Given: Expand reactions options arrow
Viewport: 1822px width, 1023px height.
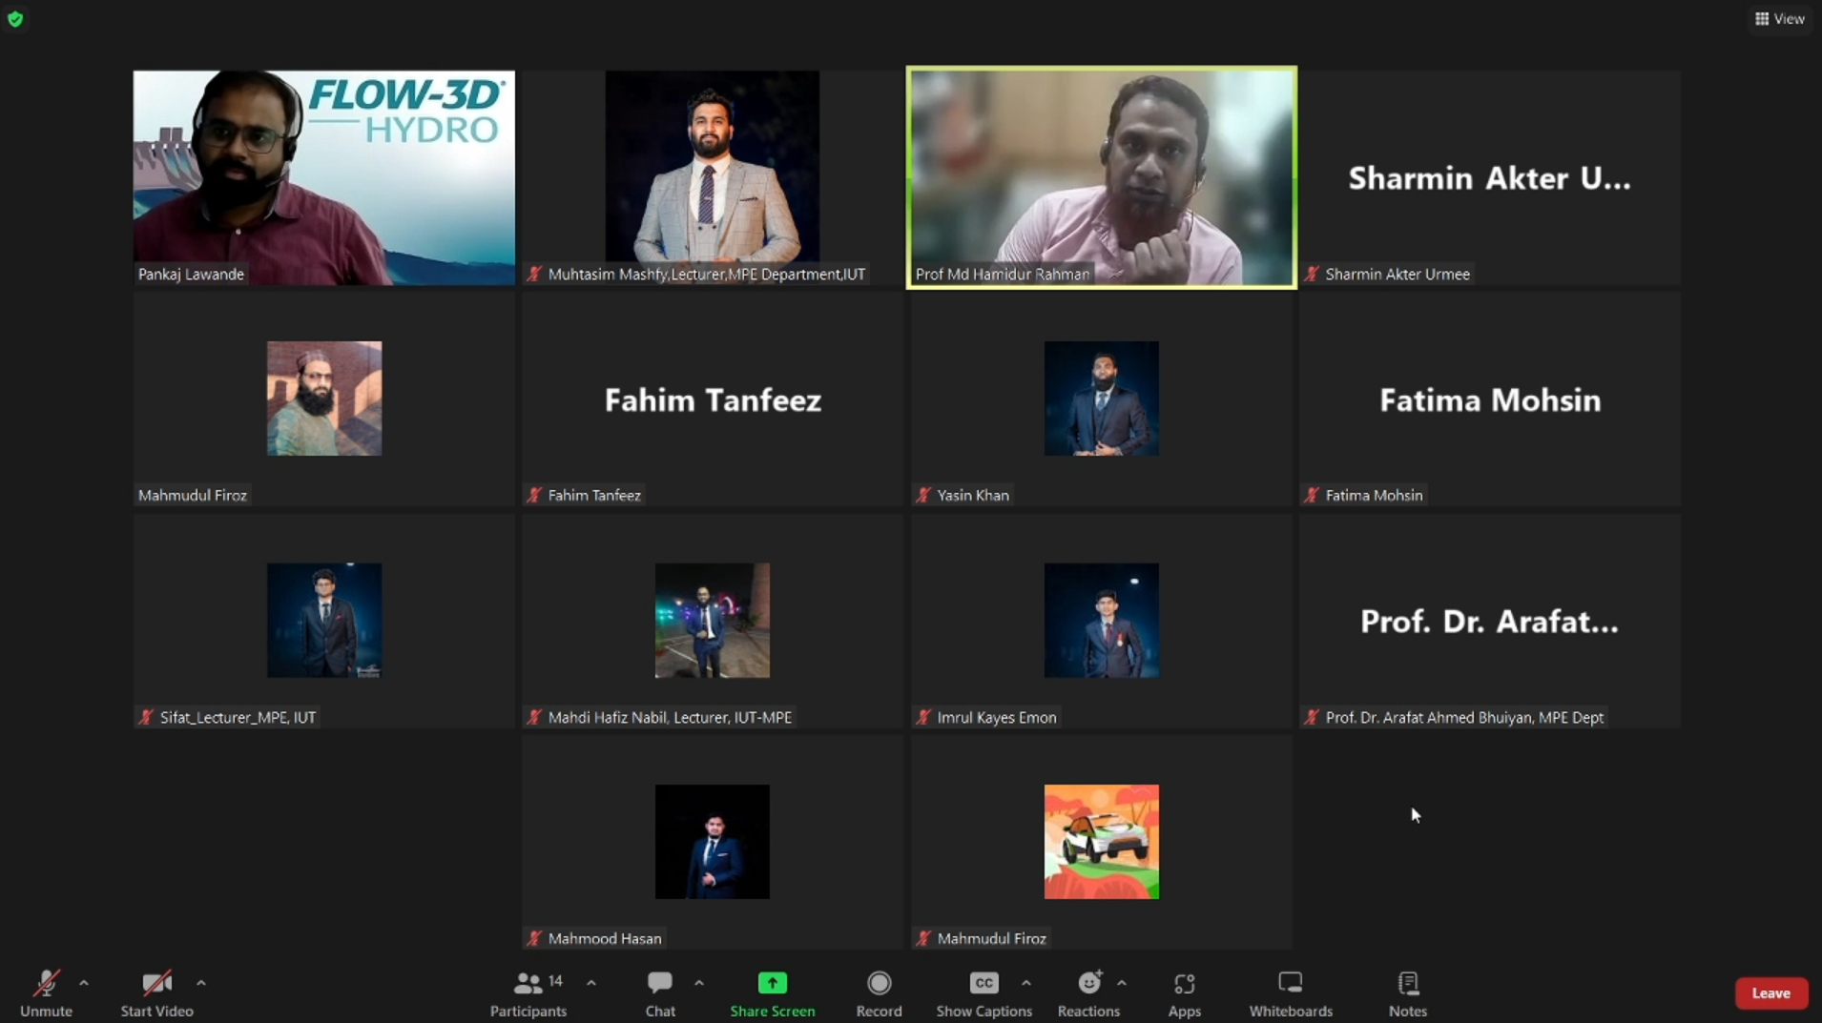Looking at the screenshot, I should point(1122,982).
